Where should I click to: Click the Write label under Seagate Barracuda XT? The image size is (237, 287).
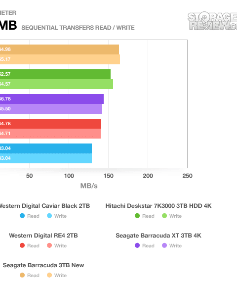click(175, 245)
